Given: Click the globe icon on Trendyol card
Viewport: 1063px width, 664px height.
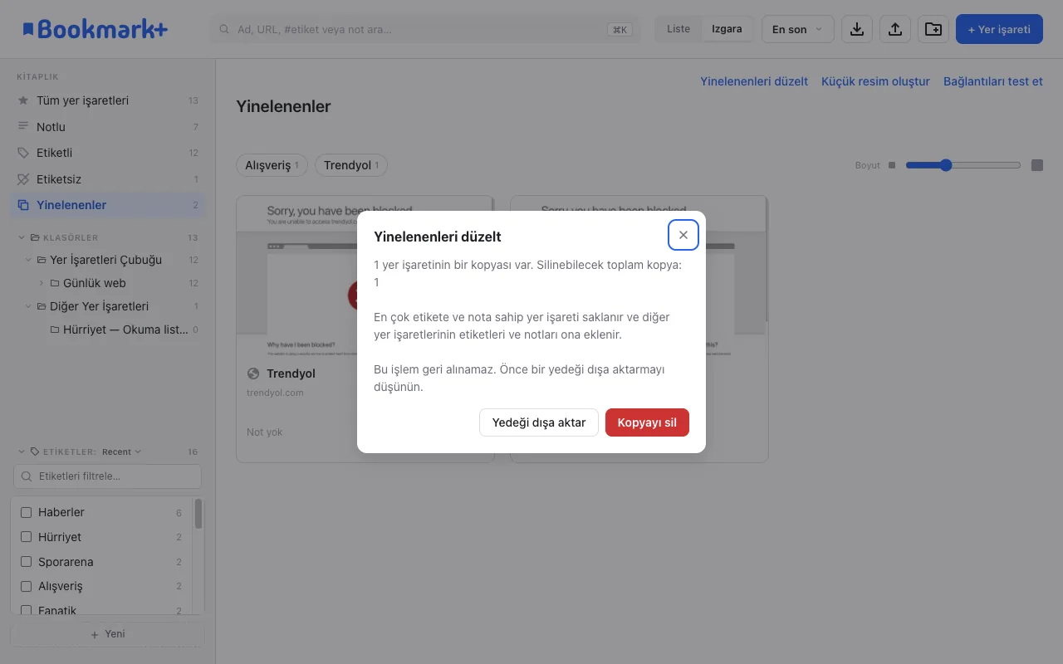Looking at the screenshot, I should [253, 373].
